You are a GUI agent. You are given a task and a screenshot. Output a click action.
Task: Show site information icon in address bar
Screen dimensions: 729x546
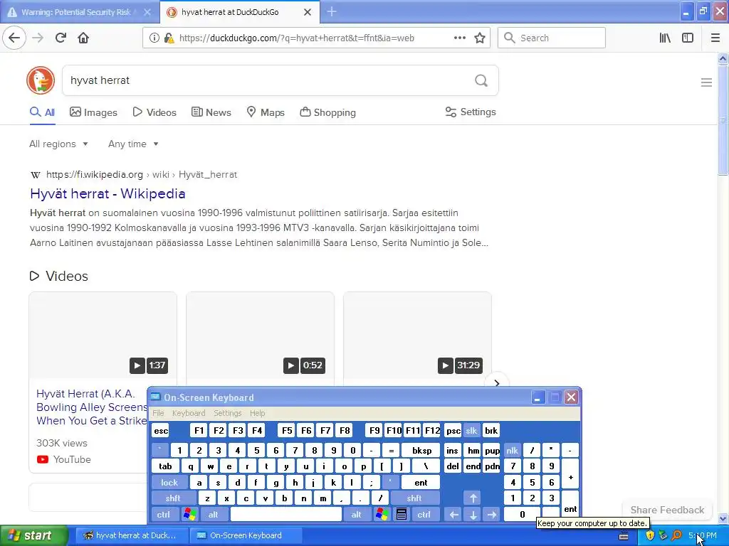click(x=154, y=38)
